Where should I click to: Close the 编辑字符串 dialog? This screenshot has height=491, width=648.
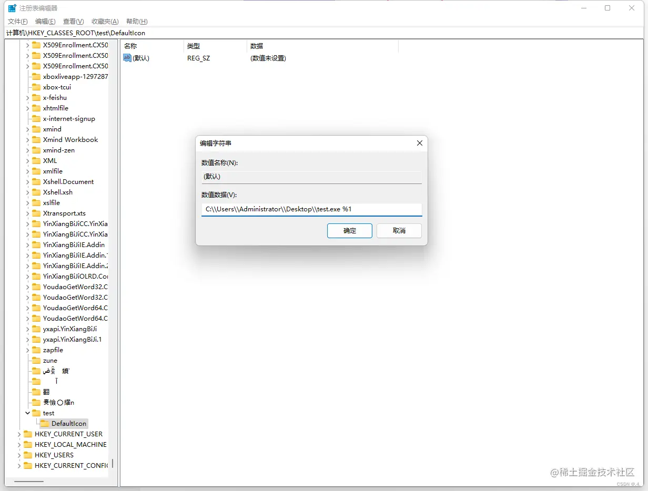pyautogui.click(x=420, y=143)
